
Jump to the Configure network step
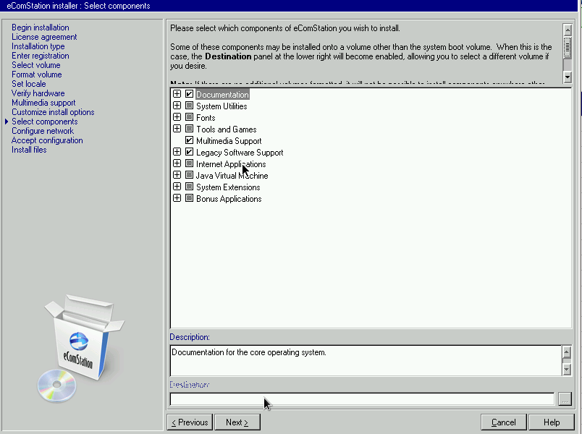pos(43,131)
